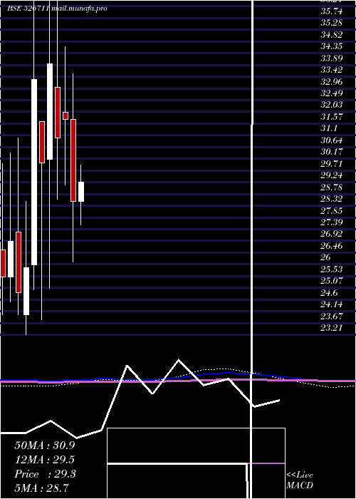This screenshot has width=356, height=499.
Task: Click the 31.57 price axis label
Action: 332,117
